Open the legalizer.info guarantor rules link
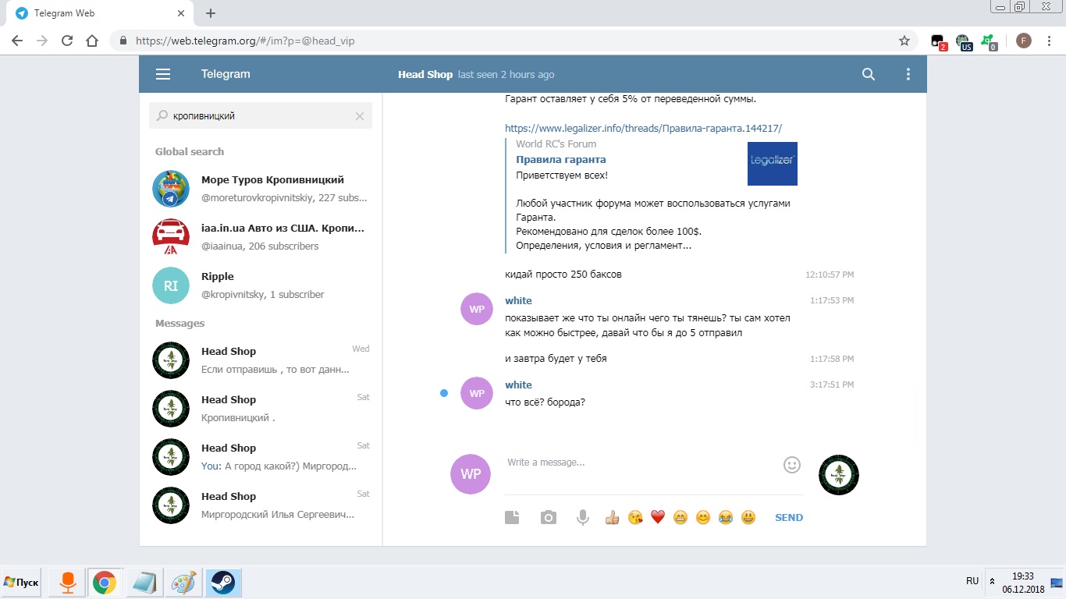1066x599 pixels. click(x=643, y=128)
